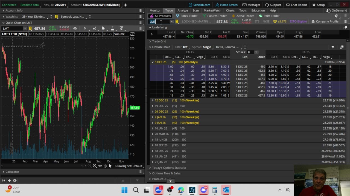Change the chart style candlestick icon

(x=95, y=28)
